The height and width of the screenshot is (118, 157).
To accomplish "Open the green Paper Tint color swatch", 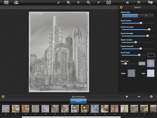I will click(x=142, y=64).
